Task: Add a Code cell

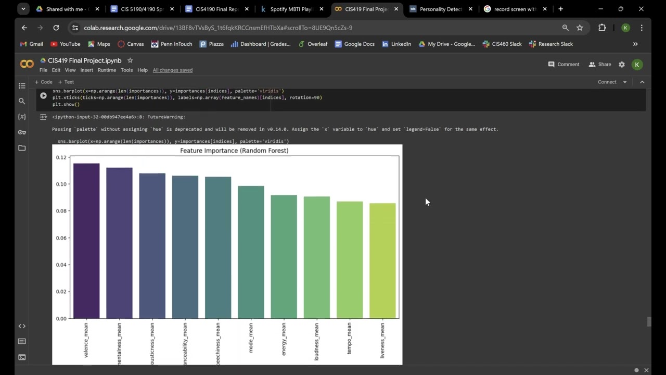Action: coord(44,82)
